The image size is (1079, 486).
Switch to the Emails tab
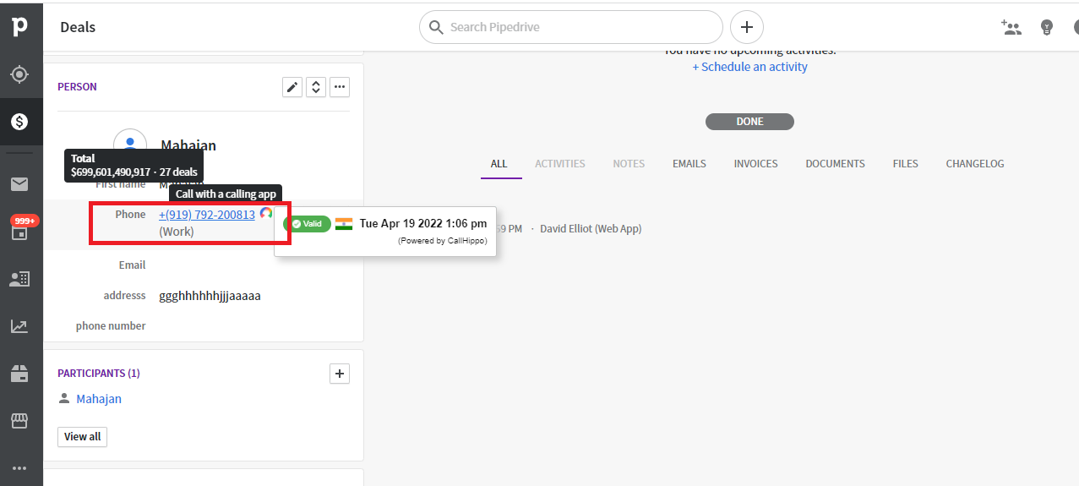click(x=689, y=164)
